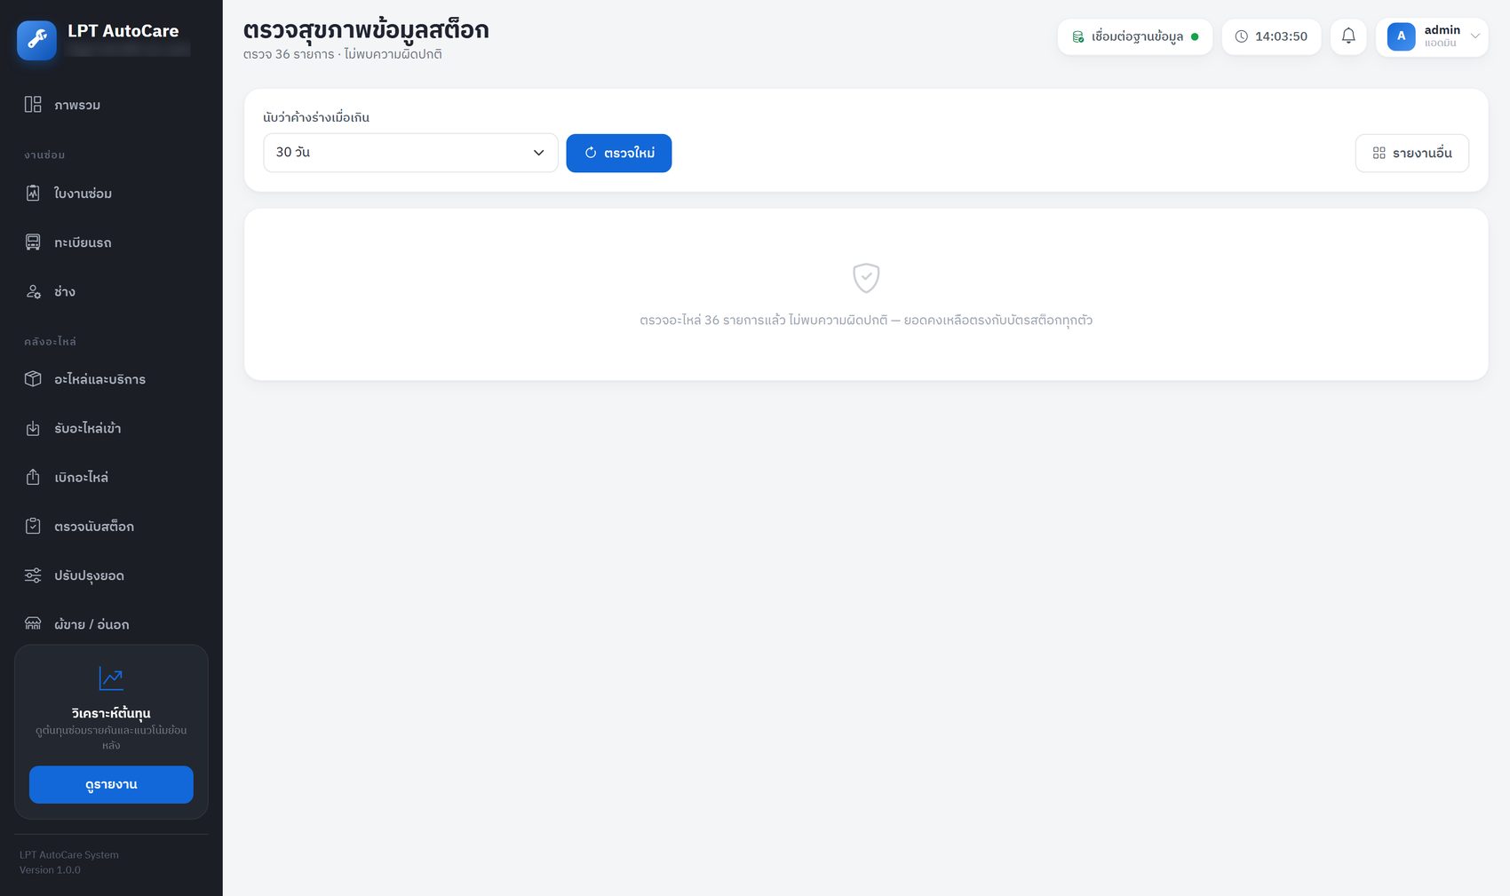Click the ตรวจสุขภาพข้อมูลสต็อก page heading
Image resolution: width=1510 pixels, height=896 pixels.
(x=366, y=30)
